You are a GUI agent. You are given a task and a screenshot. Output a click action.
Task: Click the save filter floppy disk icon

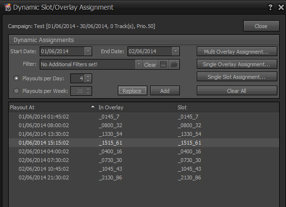point(163,64)
